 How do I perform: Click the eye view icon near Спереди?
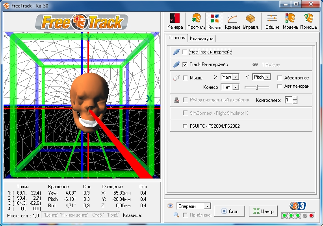pos(170,206)
